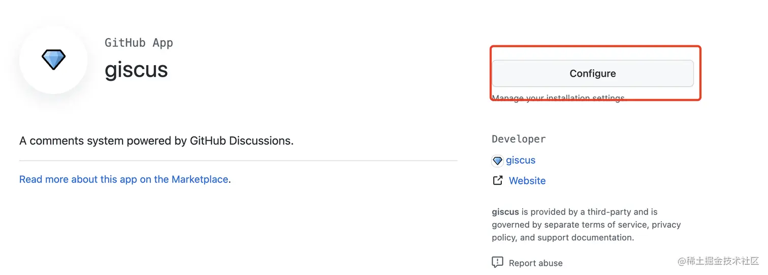Click the horizontal divider below the description
768x275 pixels.
pos(238,161)
